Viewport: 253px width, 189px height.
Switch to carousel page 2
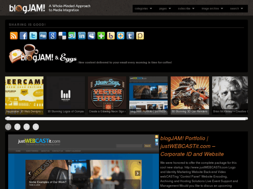click(17, 127)
